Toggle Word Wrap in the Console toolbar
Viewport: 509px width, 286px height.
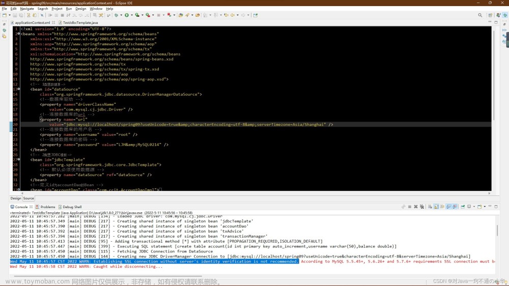[442, 207]
